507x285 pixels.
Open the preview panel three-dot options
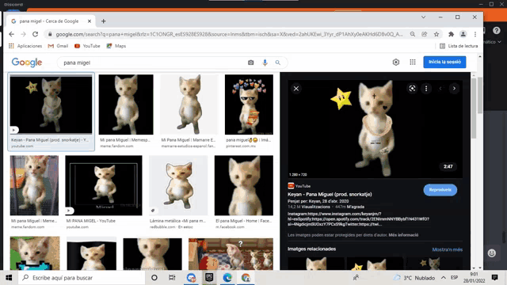click(x=426, y=89)
